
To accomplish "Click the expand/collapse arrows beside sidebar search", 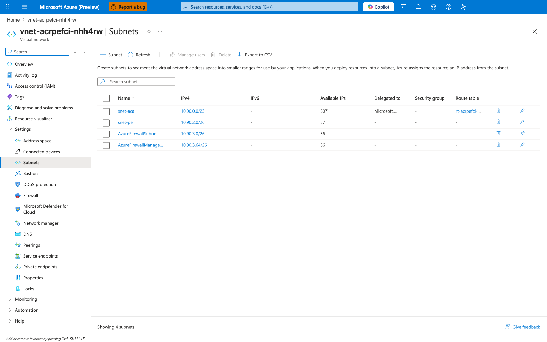I will [x=75, y=52].
